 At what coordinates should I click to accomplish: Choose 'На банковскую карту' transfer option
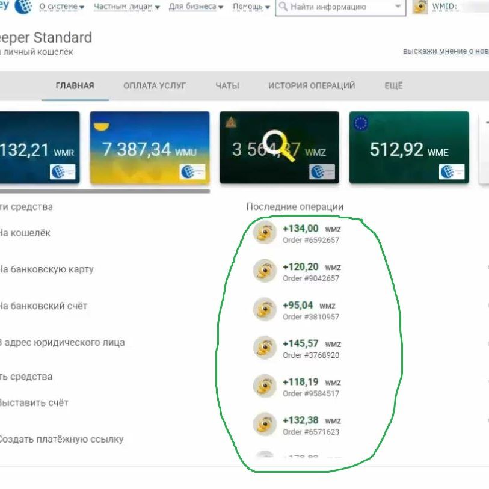pos(46,269)
